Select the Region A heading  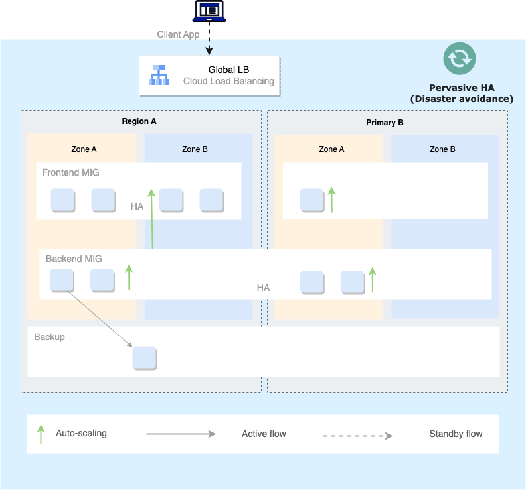tap(139, 121)
